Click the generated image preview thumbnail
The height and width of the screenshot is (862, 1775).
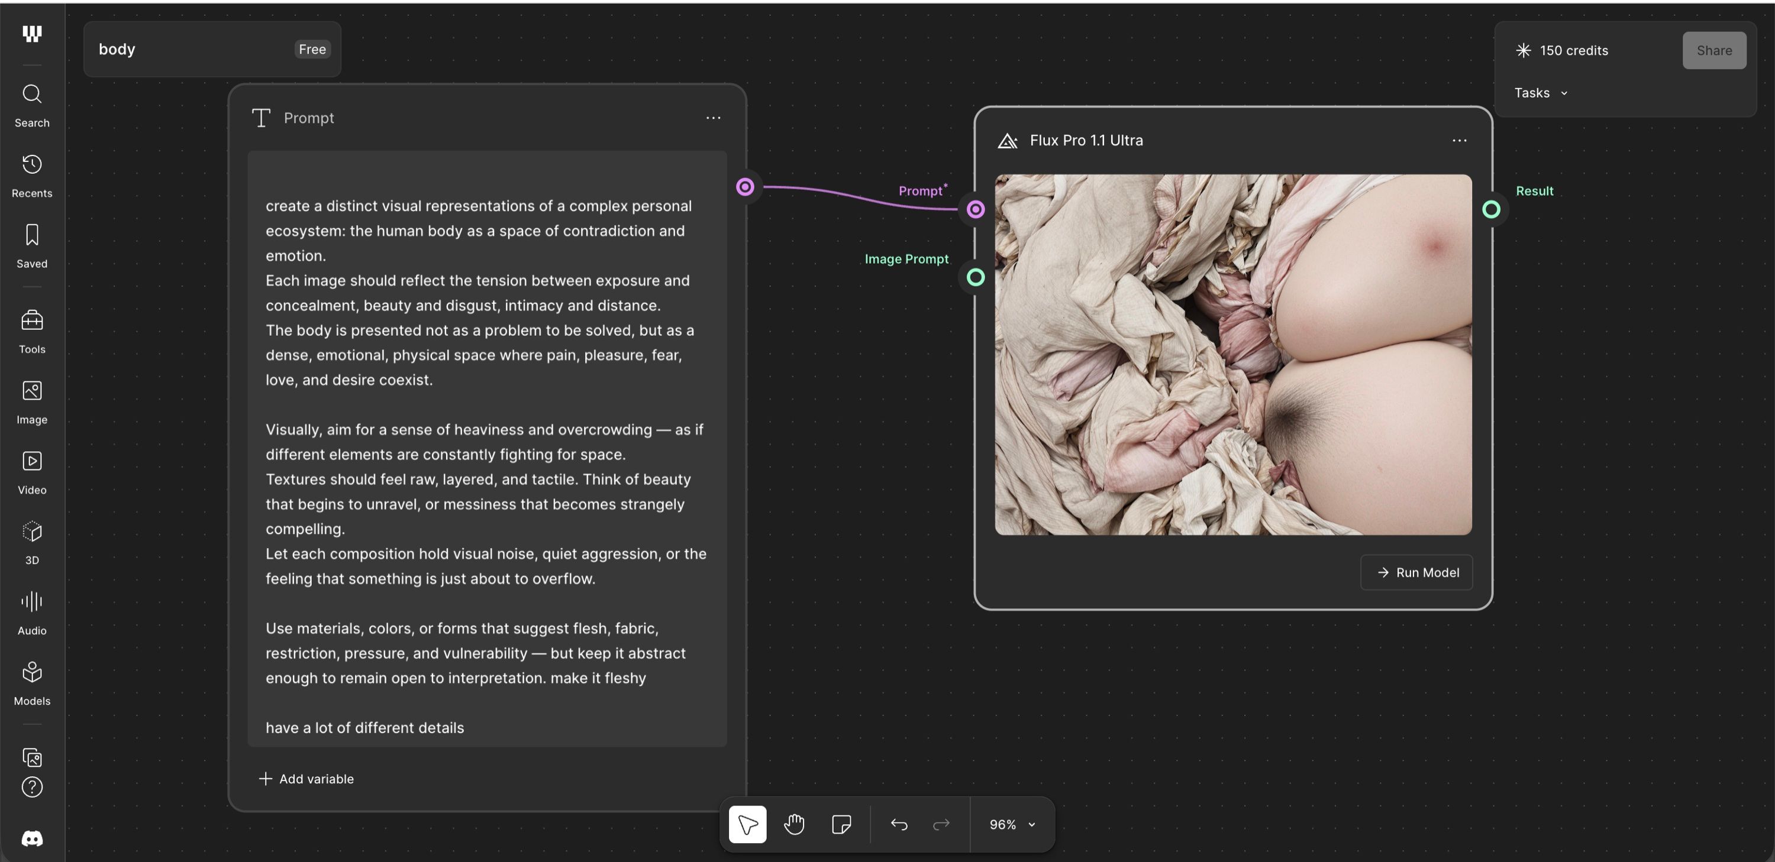coord(1234,355)
